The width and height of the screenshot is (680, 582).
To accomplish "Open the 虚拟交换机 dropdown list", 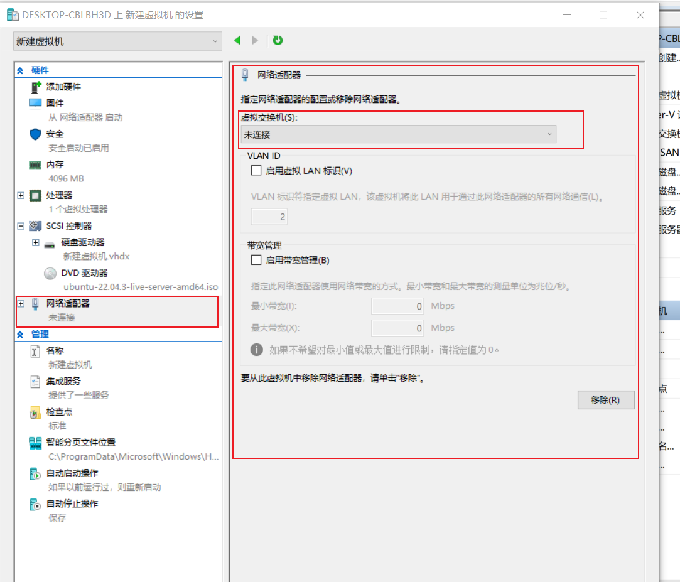I will click(x=398, y=134).
